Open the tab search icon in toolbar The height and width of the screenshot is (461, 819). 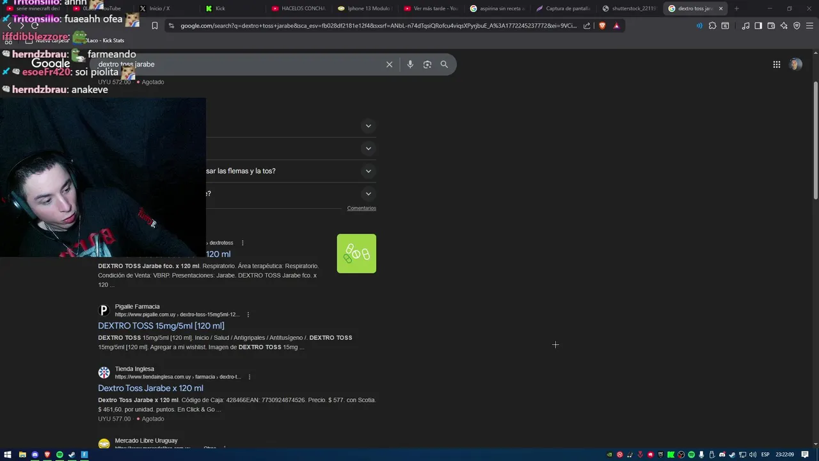pyautogui.click(x=725, y=26)
